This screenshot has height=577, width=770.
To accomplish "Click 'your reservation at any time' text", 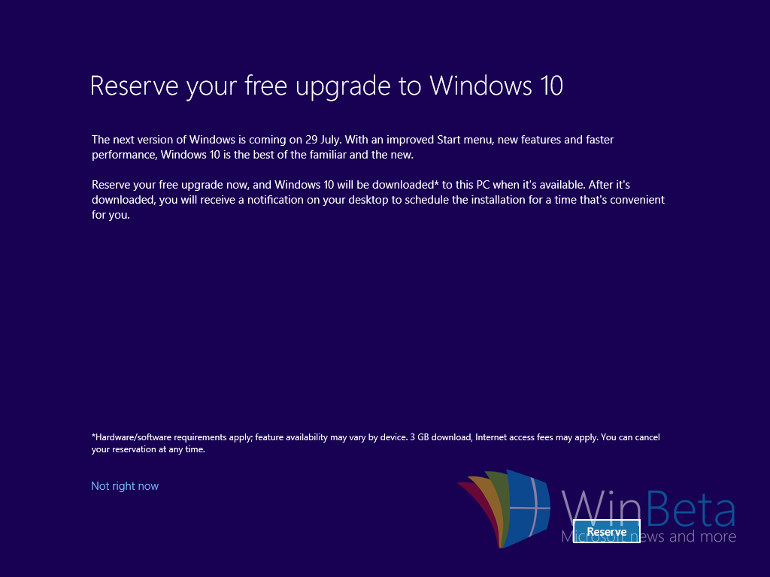I will click(148, 449).
